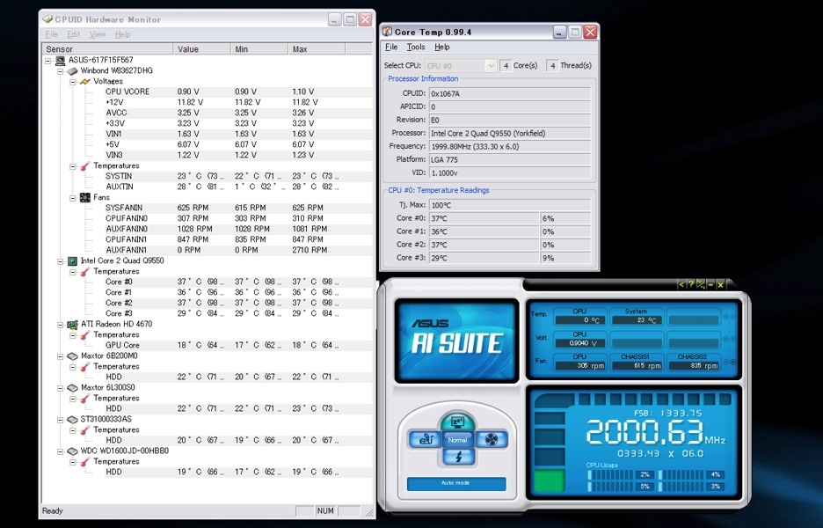Click the AI Suite question mark help icon

pyautogui.click(x=690, y=284)
